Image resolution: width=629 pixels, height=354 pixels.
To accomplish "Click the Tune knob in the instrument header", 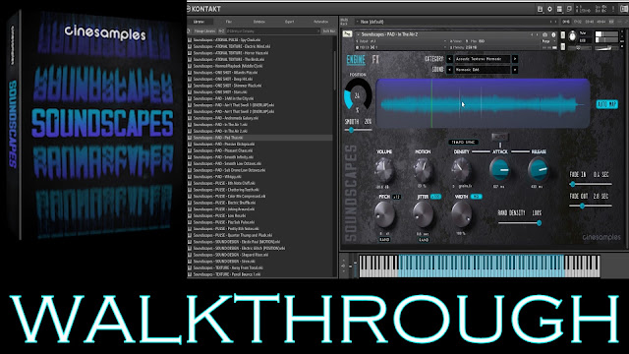I will (x=572, y=36).
